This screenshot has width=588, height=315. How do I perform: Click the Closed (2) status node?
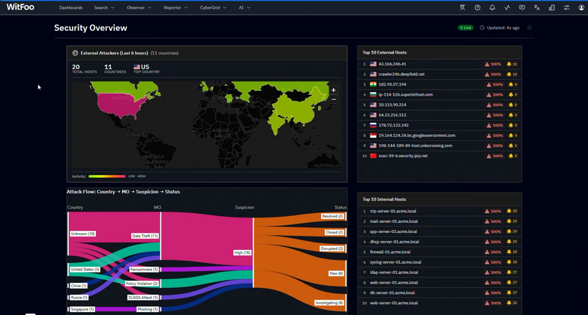click(334, 232)
